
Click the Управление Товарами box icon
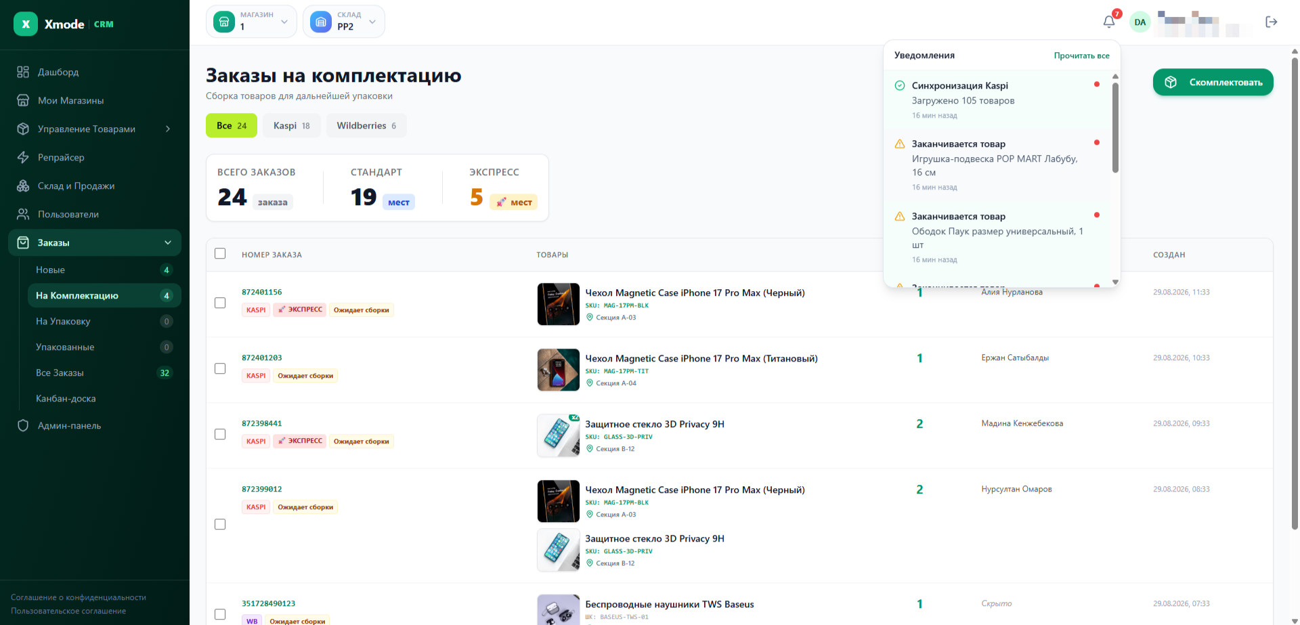23,129
